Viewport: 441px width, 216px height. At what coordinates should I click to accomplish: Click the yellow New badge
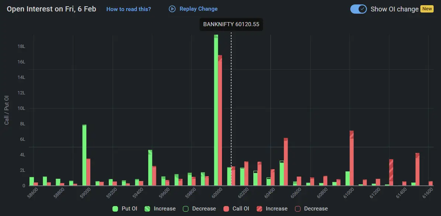(427, 9)
